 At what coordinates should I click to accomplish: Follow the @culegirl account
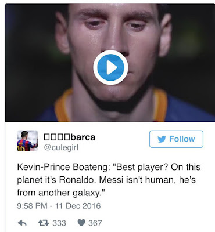tap(176, 139)
